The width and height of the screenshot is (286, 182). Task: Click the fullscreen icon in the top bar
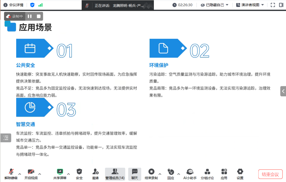273,5
